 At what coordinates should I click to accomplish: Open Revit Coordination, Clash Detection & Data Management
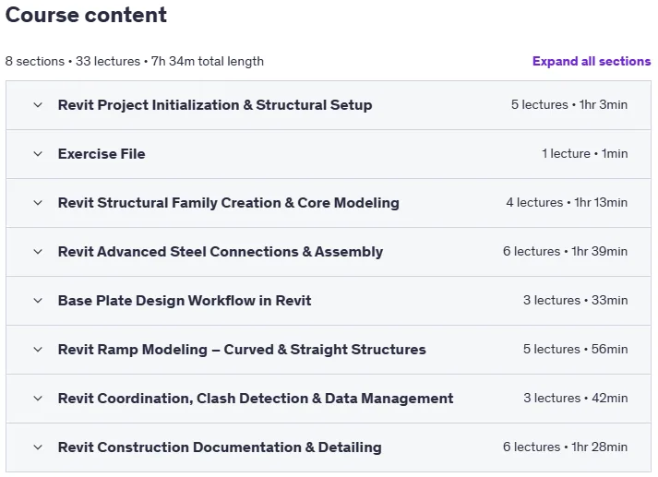tap(256, 399)
